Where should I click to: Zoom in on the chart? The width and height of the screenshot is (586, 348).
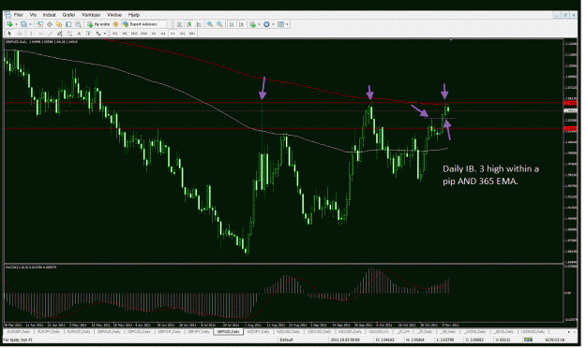coord(210,24)
